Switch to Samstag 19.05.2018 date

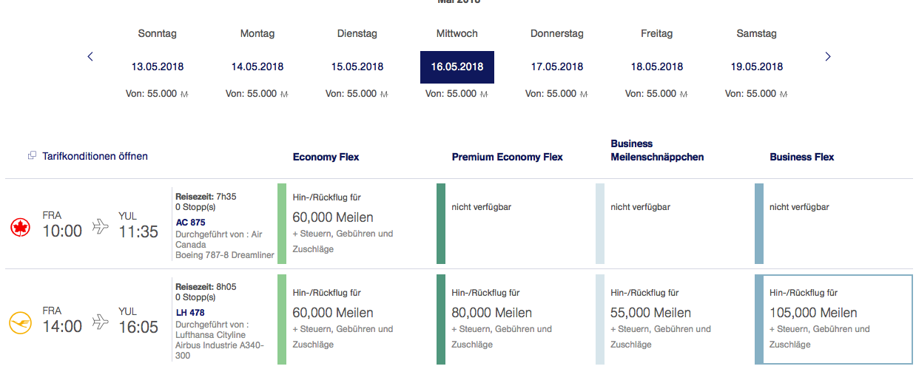coord(757,67)
